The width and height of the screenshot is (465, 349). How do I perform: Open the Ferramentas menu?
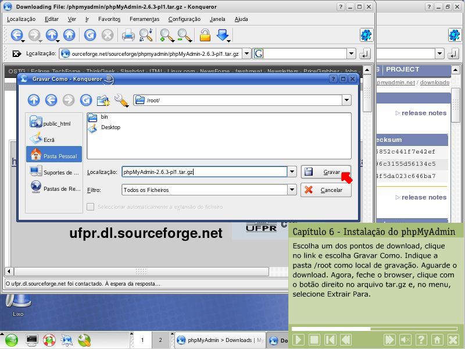tap(144, 19)
